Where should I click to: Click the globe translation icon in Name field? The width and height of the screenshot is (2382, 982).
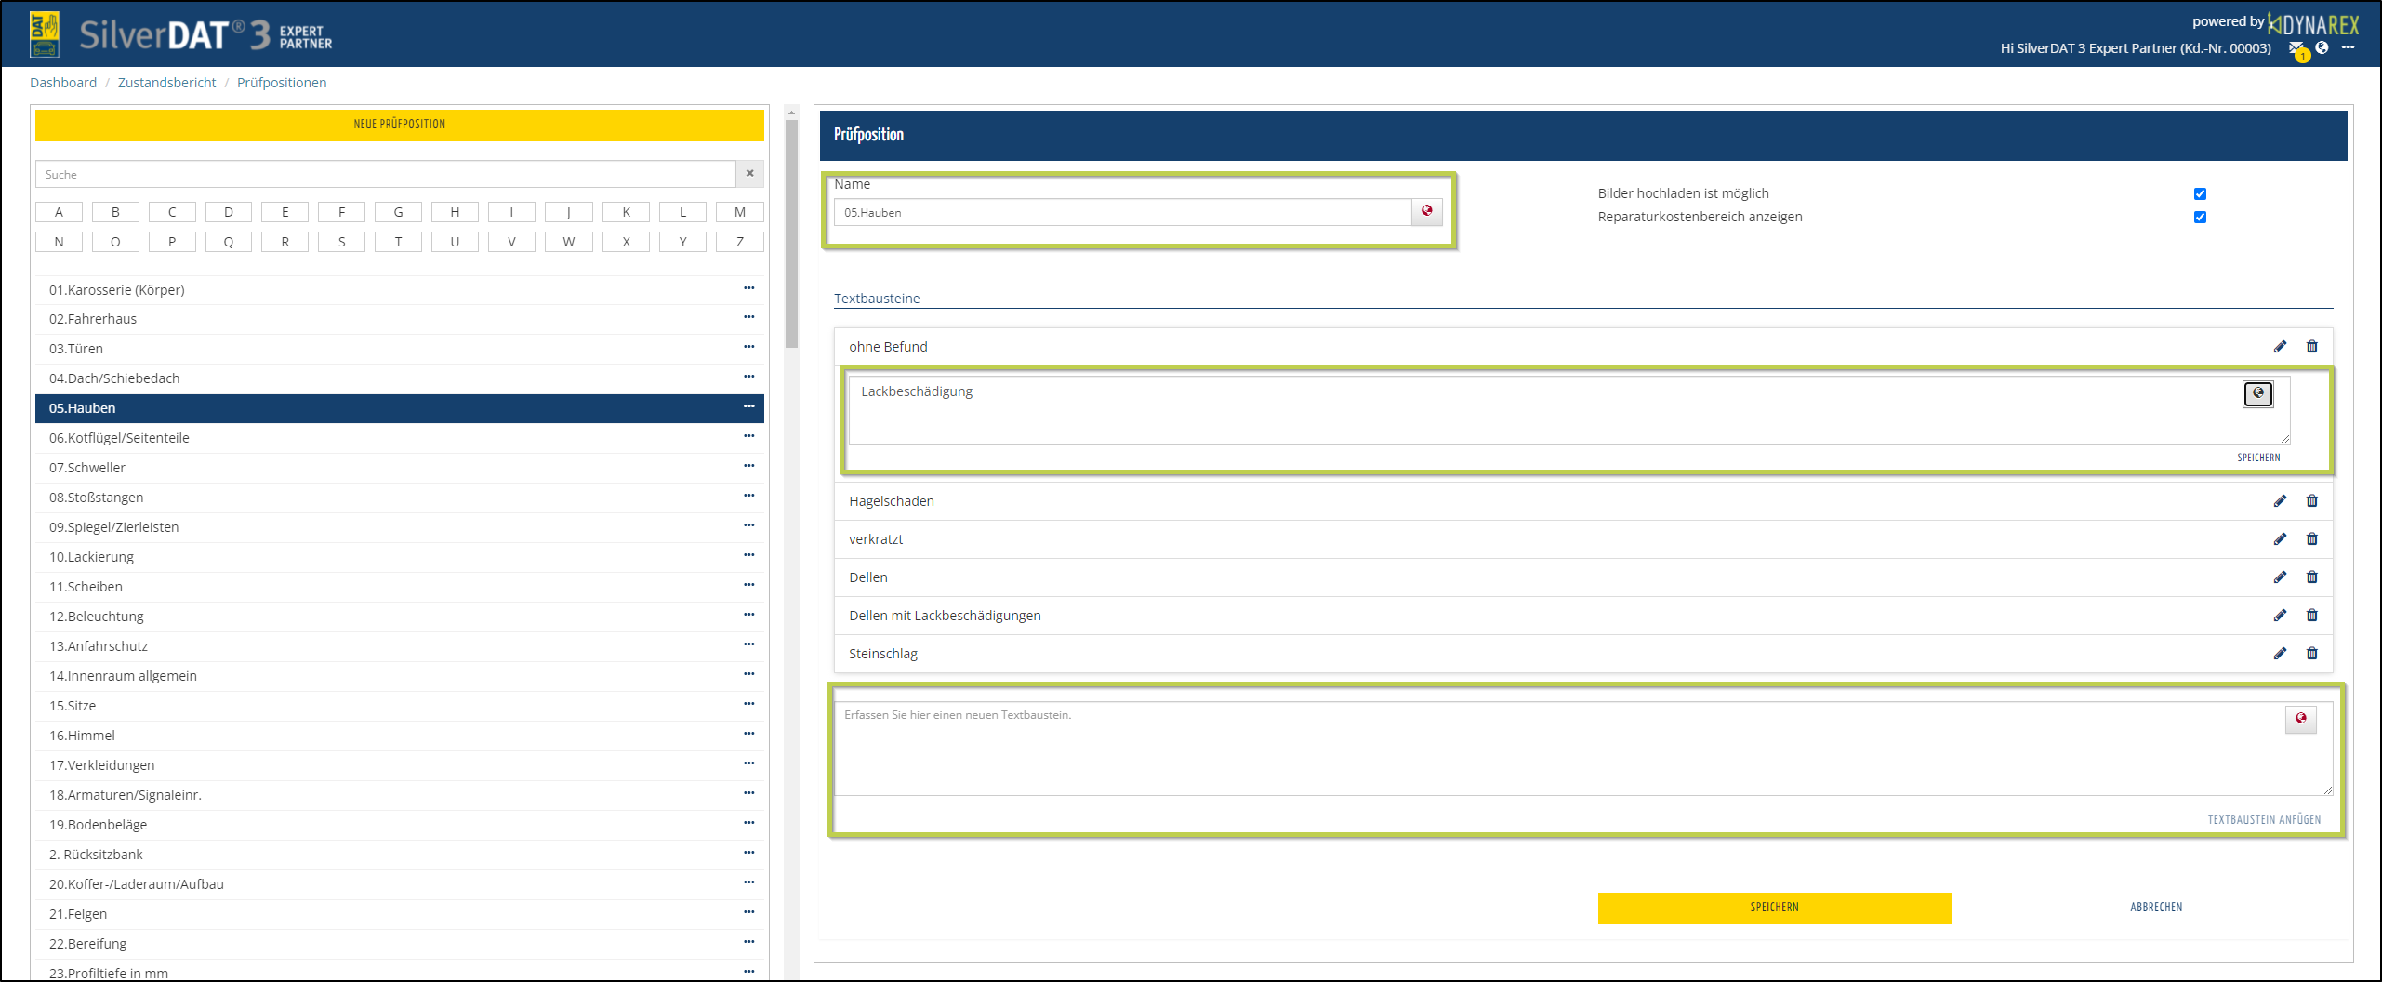(x=1426, y=211)
